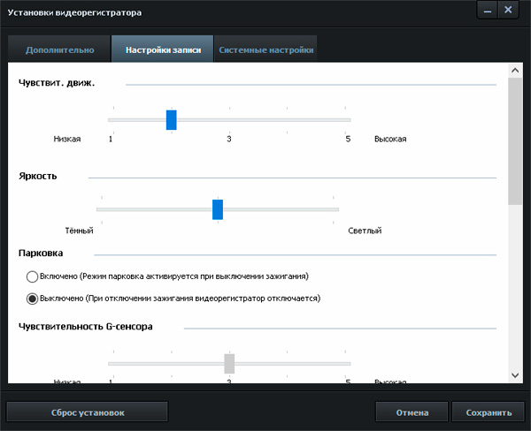Click the brightness slider handle
Screen dimensions: 531x431
coord(218,209)
